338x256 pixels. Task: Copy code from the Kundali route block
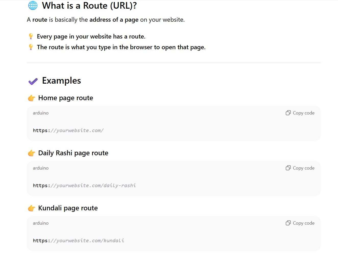pos(300,223)
